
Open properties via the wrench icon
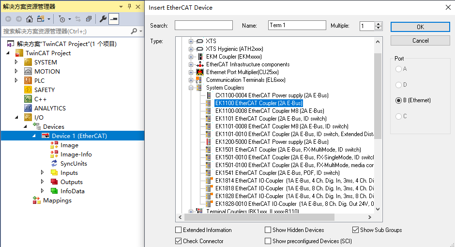point(103,19)
